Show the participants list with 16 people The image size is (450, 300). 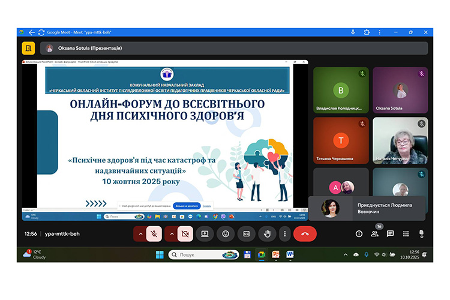tap(374, 234)
